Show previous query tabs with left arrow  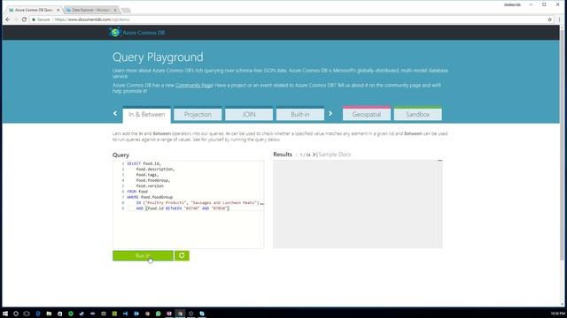[115, 114]
